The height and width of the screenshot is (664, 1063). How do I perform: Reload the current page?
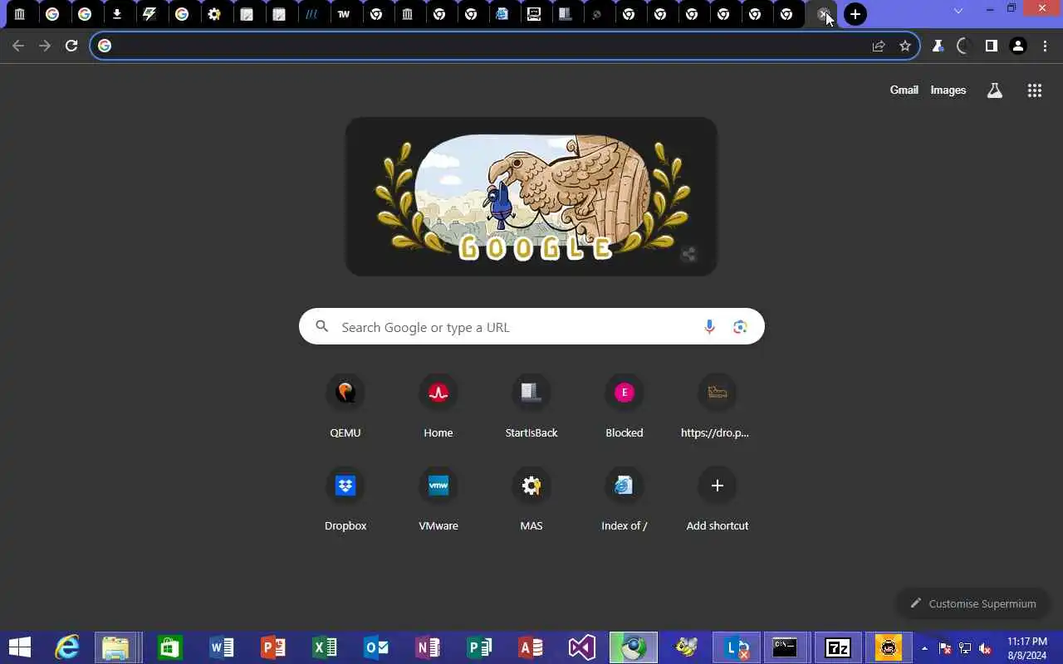point(71,46)
